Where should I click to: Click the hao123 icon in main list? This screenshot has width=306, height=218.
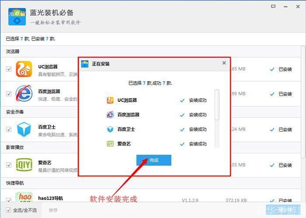pyautogui.click(x=24, y=197)
